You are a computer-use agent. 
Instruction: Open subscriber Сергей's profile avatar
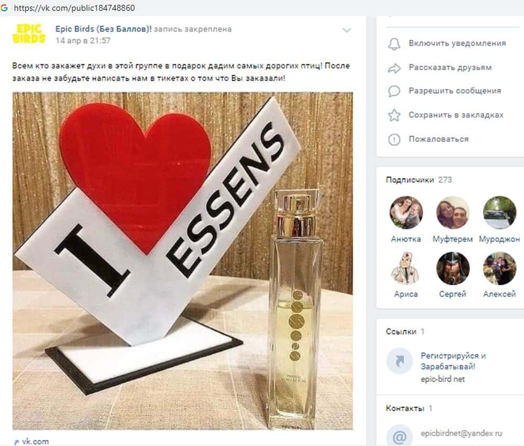[453, 268]
